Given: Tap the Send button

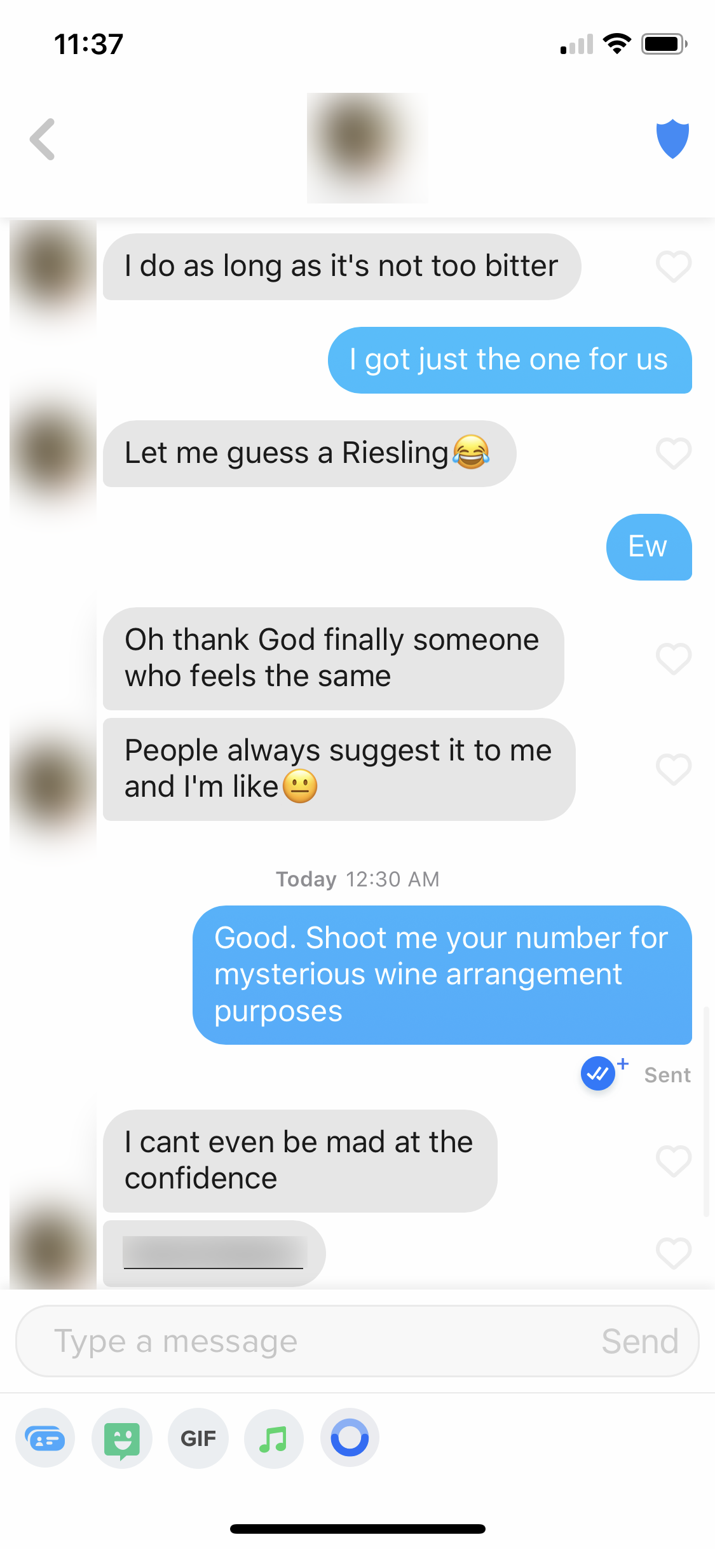Looking at the screenshot, I should point(640,1341).
